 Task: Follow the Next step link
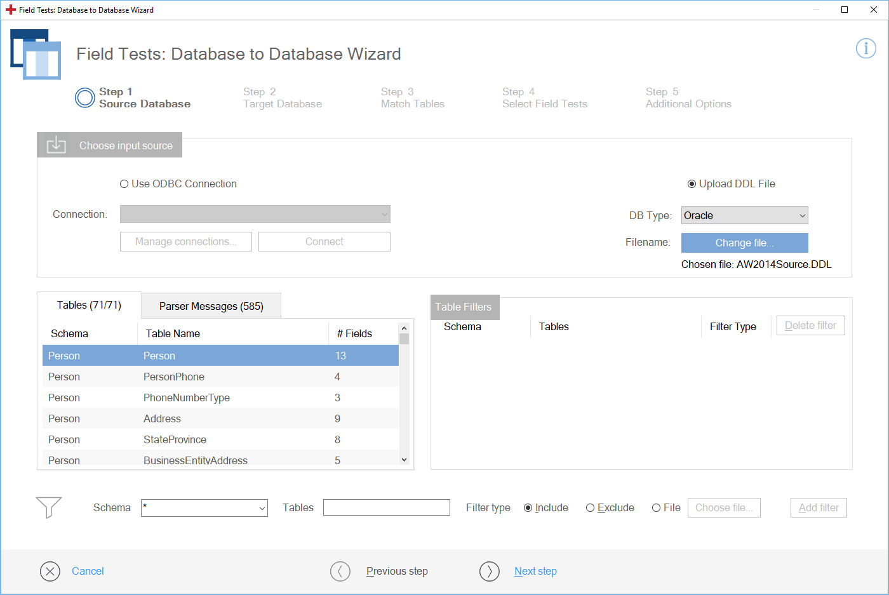point(535,572)
